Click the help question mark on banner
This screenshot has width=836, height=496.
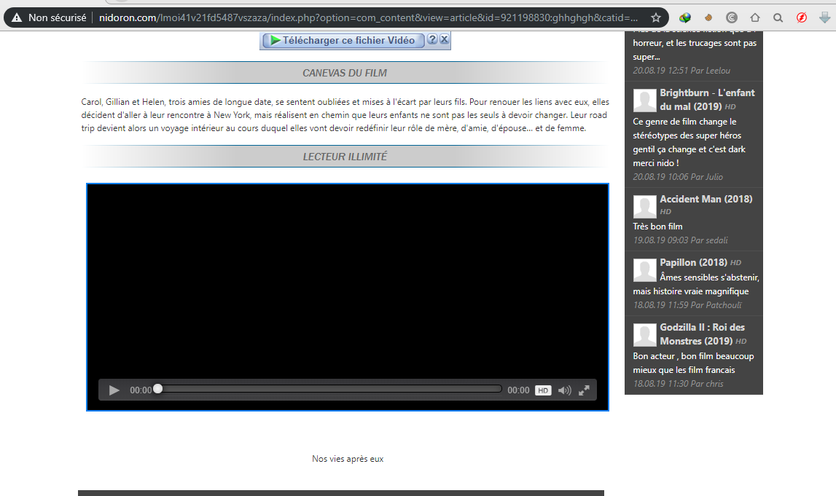pyautogui.click(x=432, y=39)
